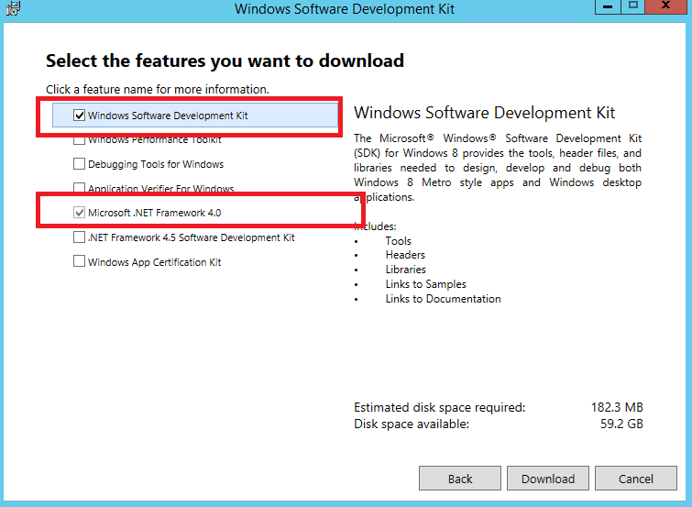Select the Windows Software Development Kit feature name
The width and height of the screenshot is (692, 507).
tap(168, 116)
